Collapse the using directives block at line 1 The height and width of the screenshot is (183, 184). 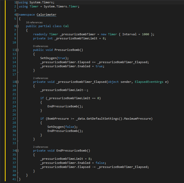tap(17, 2)
